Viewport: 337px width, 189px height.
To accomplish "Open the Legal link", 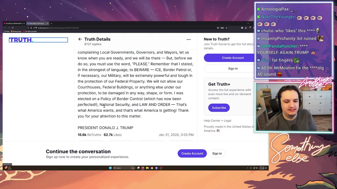I will (x=227, y=120).
